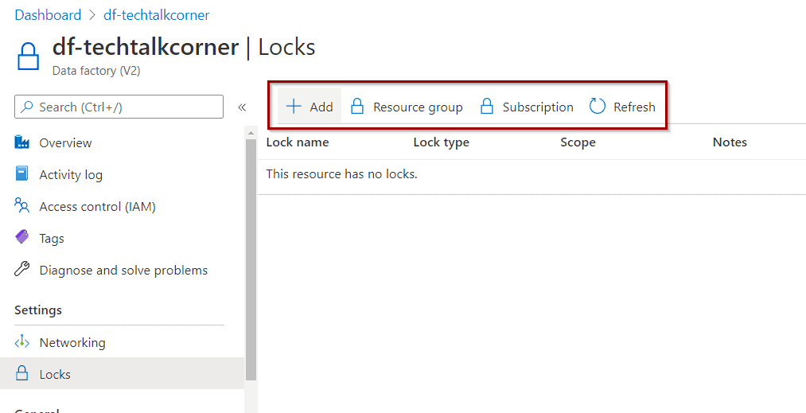
Task: Select Tags in the left menu
Action: tap(52, 239)
